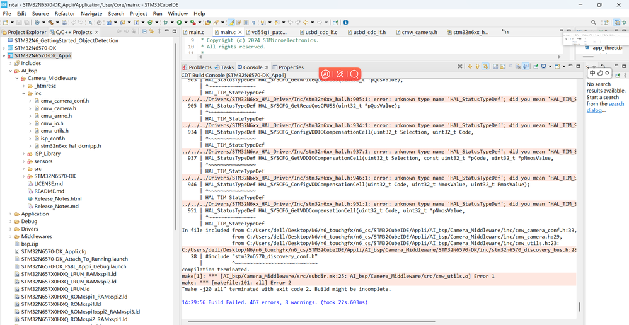Open the Refactor menu
The image size is (629, 325).
(x=64, y=13)
